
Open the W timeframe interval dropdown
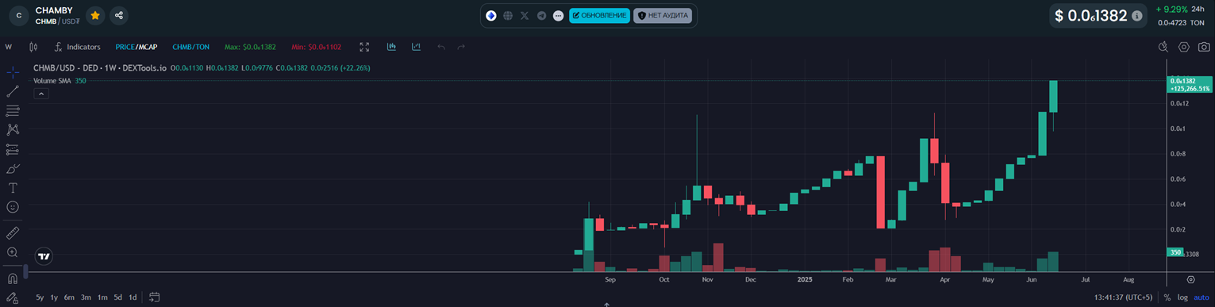coord(9,47)
